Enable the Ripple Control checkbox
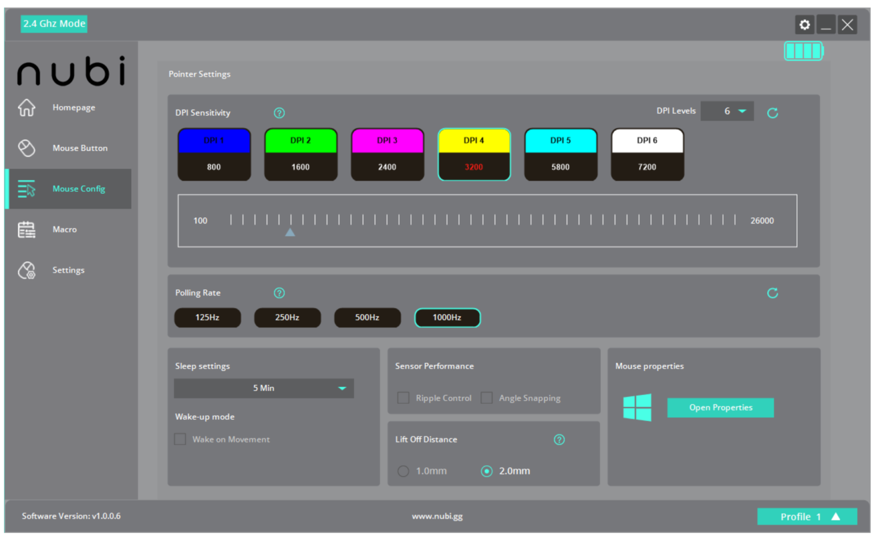This screenshot has height=540, width=876. tap(403, 398)
